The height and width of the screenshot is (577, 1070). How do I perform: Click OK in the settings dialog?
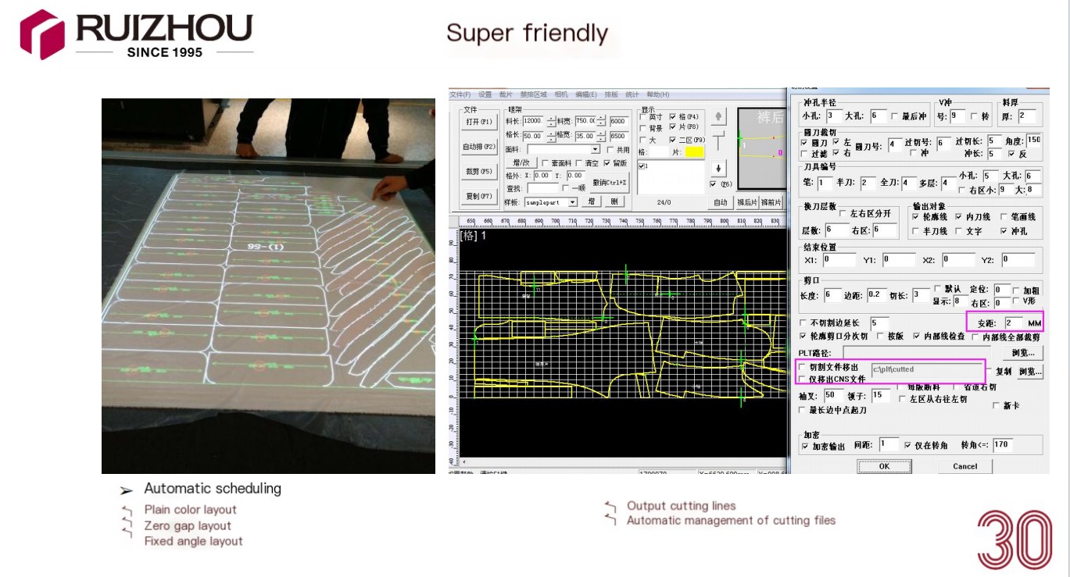[x=884, y=466]
